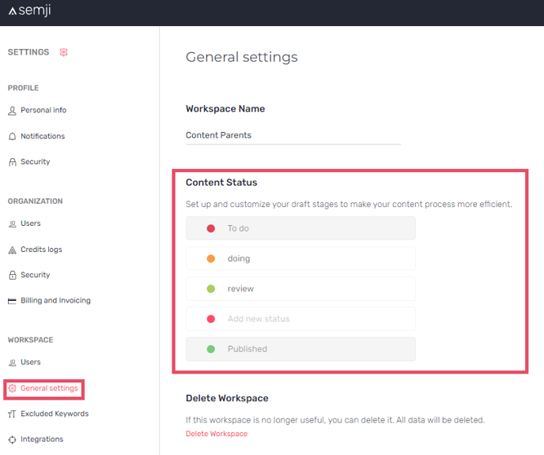Open Organization Users page
Viewport: 544px width, 455px height.
(31, 224)
